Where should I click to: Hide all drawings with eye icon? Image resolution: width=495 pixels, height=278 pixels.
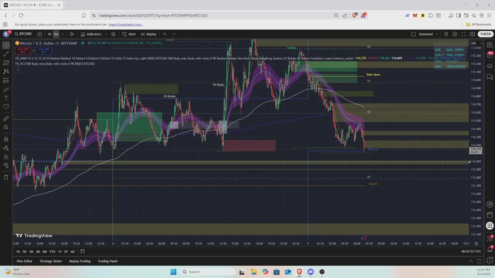tap(6, 165)
